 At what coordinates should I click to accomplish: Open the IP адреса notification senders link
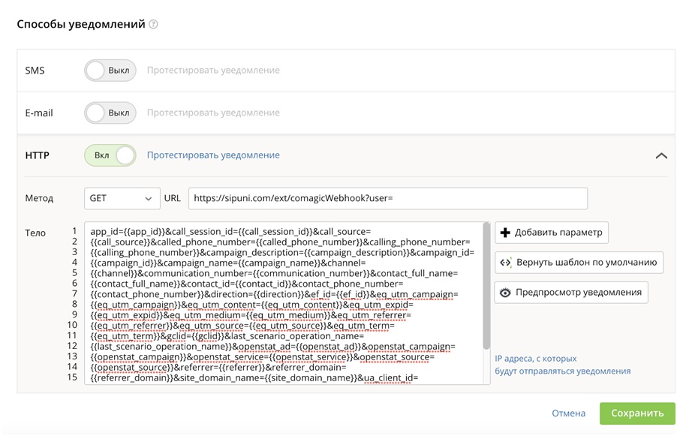(563, 365)
